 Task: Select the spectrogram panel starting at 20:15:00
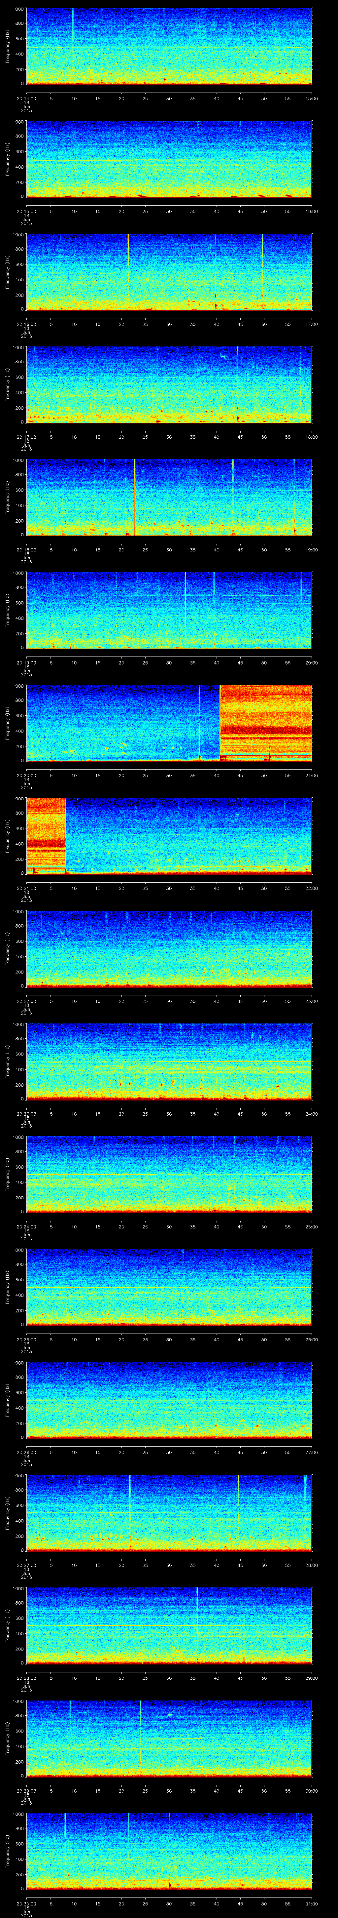tap(169, 159)
